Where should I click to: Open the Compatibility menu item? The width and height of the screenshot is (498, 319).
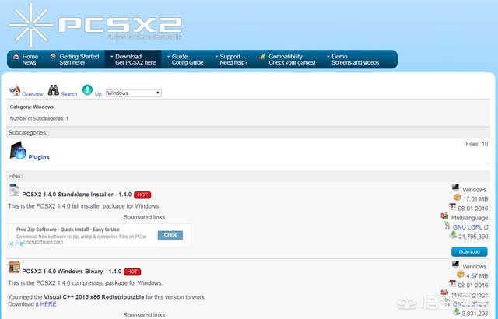tap(289, 59)
